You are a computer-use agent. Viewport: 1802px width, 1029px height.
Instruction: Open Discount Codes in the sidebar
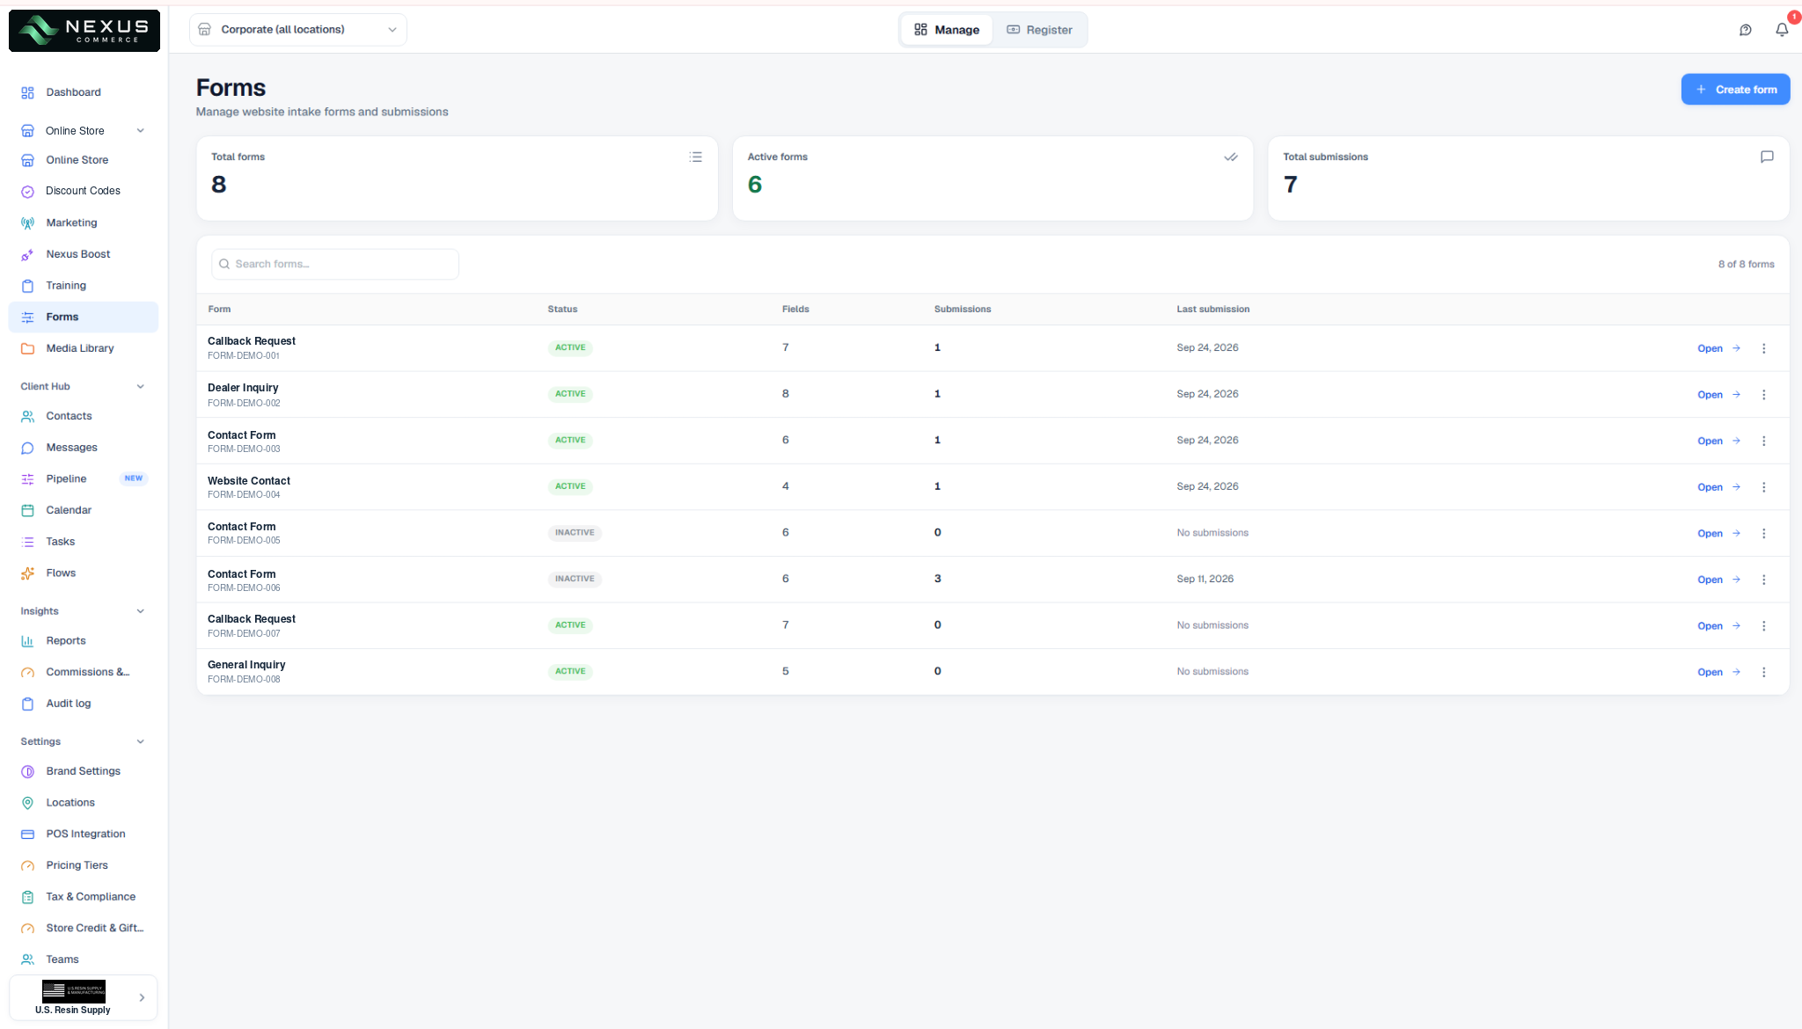(84, 191)
